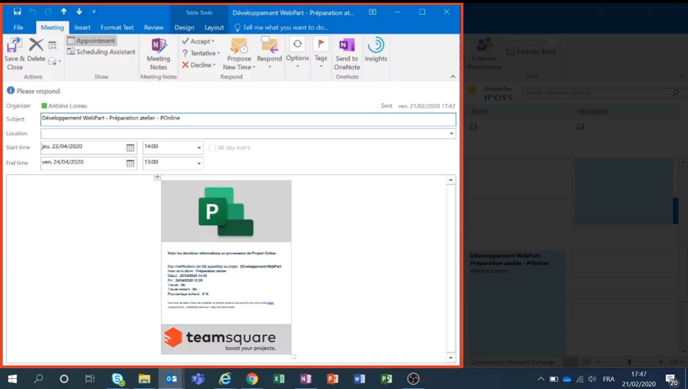Send meeting to OneNote
This screenshot has height=389, width=688.
[346, 53]
